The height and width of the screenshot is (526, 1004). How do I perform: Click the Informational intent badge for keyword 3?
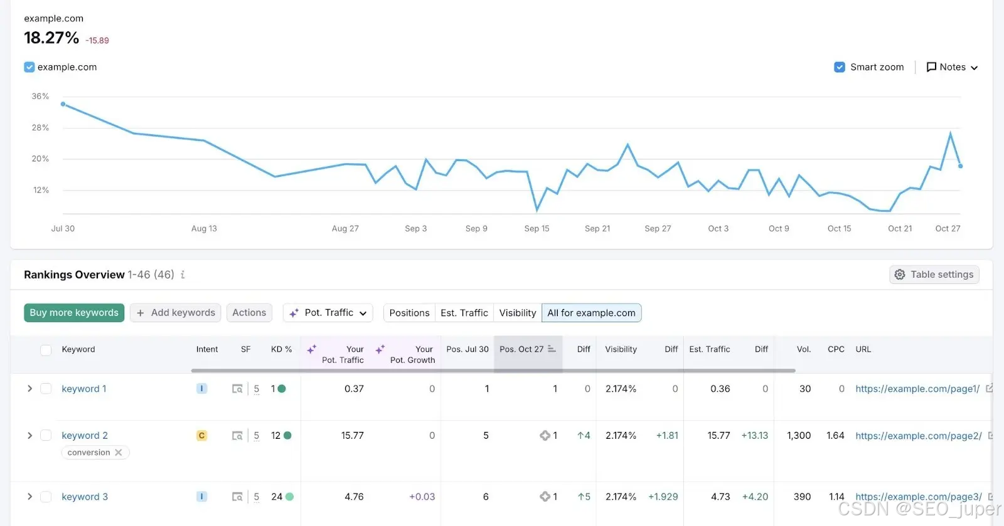click(201, 497)
